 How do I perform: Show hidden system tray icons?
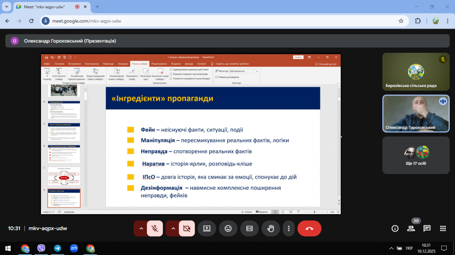391,248
